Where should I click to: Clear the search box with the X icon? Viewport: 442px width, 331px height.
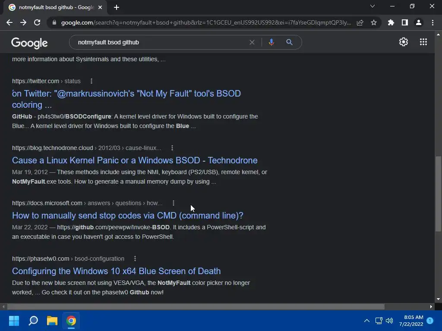(x=252, y=42)
